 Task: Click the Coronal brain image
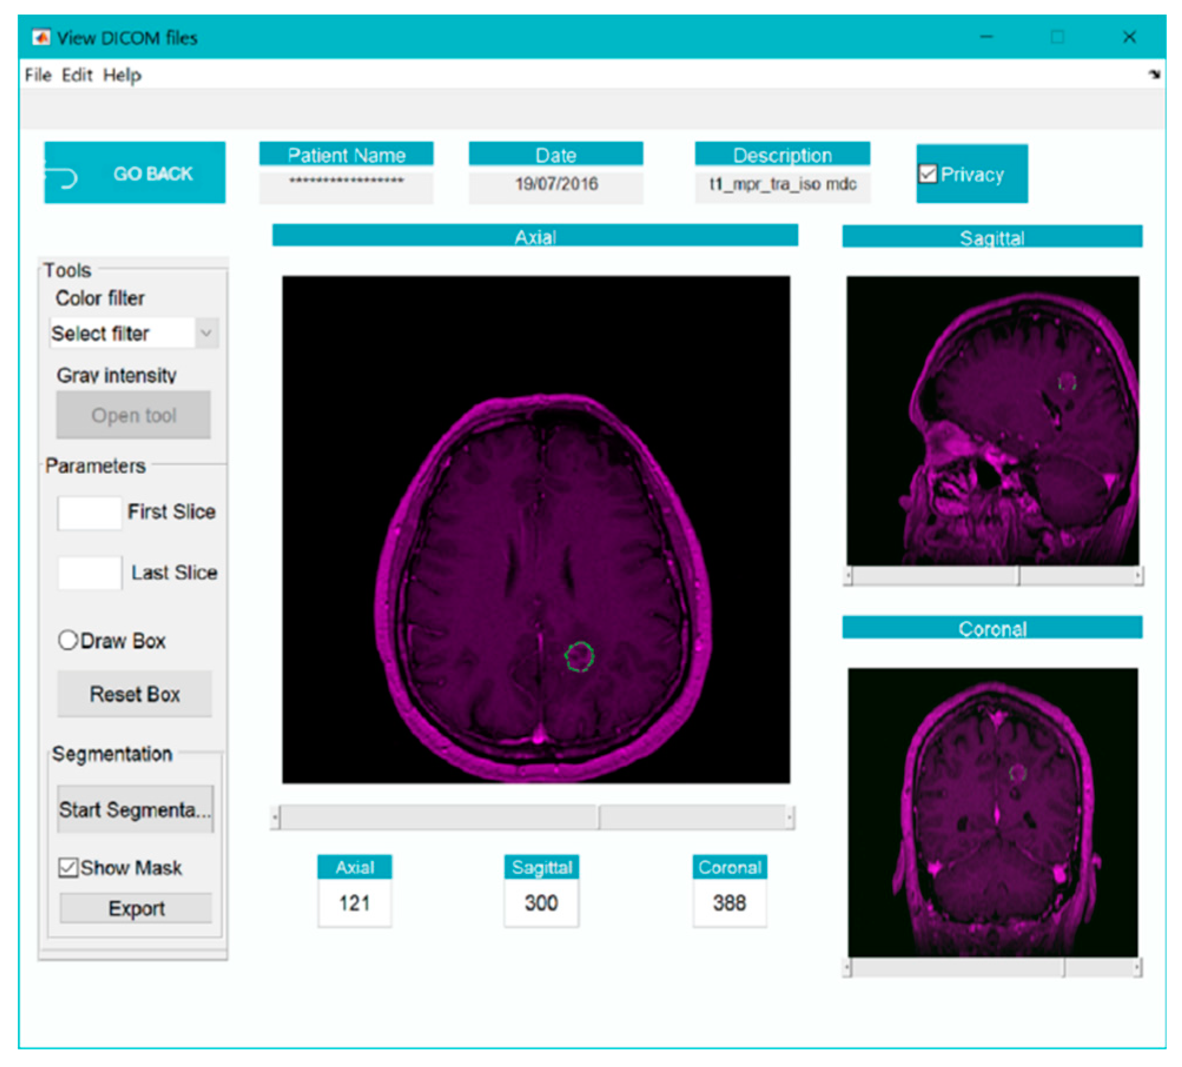pyautogui.click(x=993, y=812)
